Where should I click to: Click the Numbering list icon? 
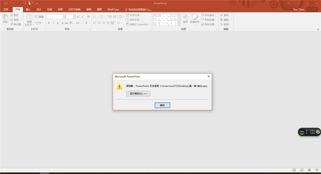(x=102, y=17)
